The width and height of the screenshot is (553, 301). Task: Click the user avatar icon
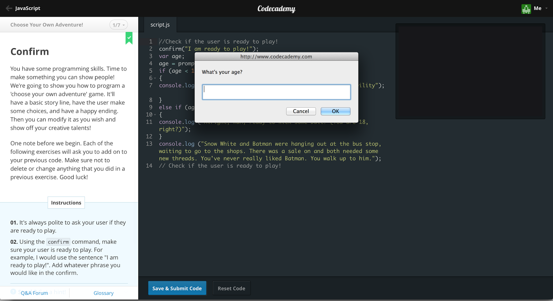[x=526, y=9]
